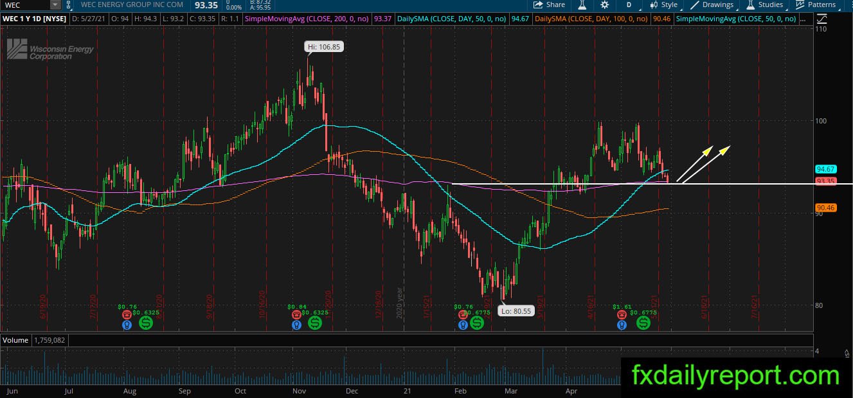Click the Feb label on time axis
853x398 pixels.
[x=460, y=390]
